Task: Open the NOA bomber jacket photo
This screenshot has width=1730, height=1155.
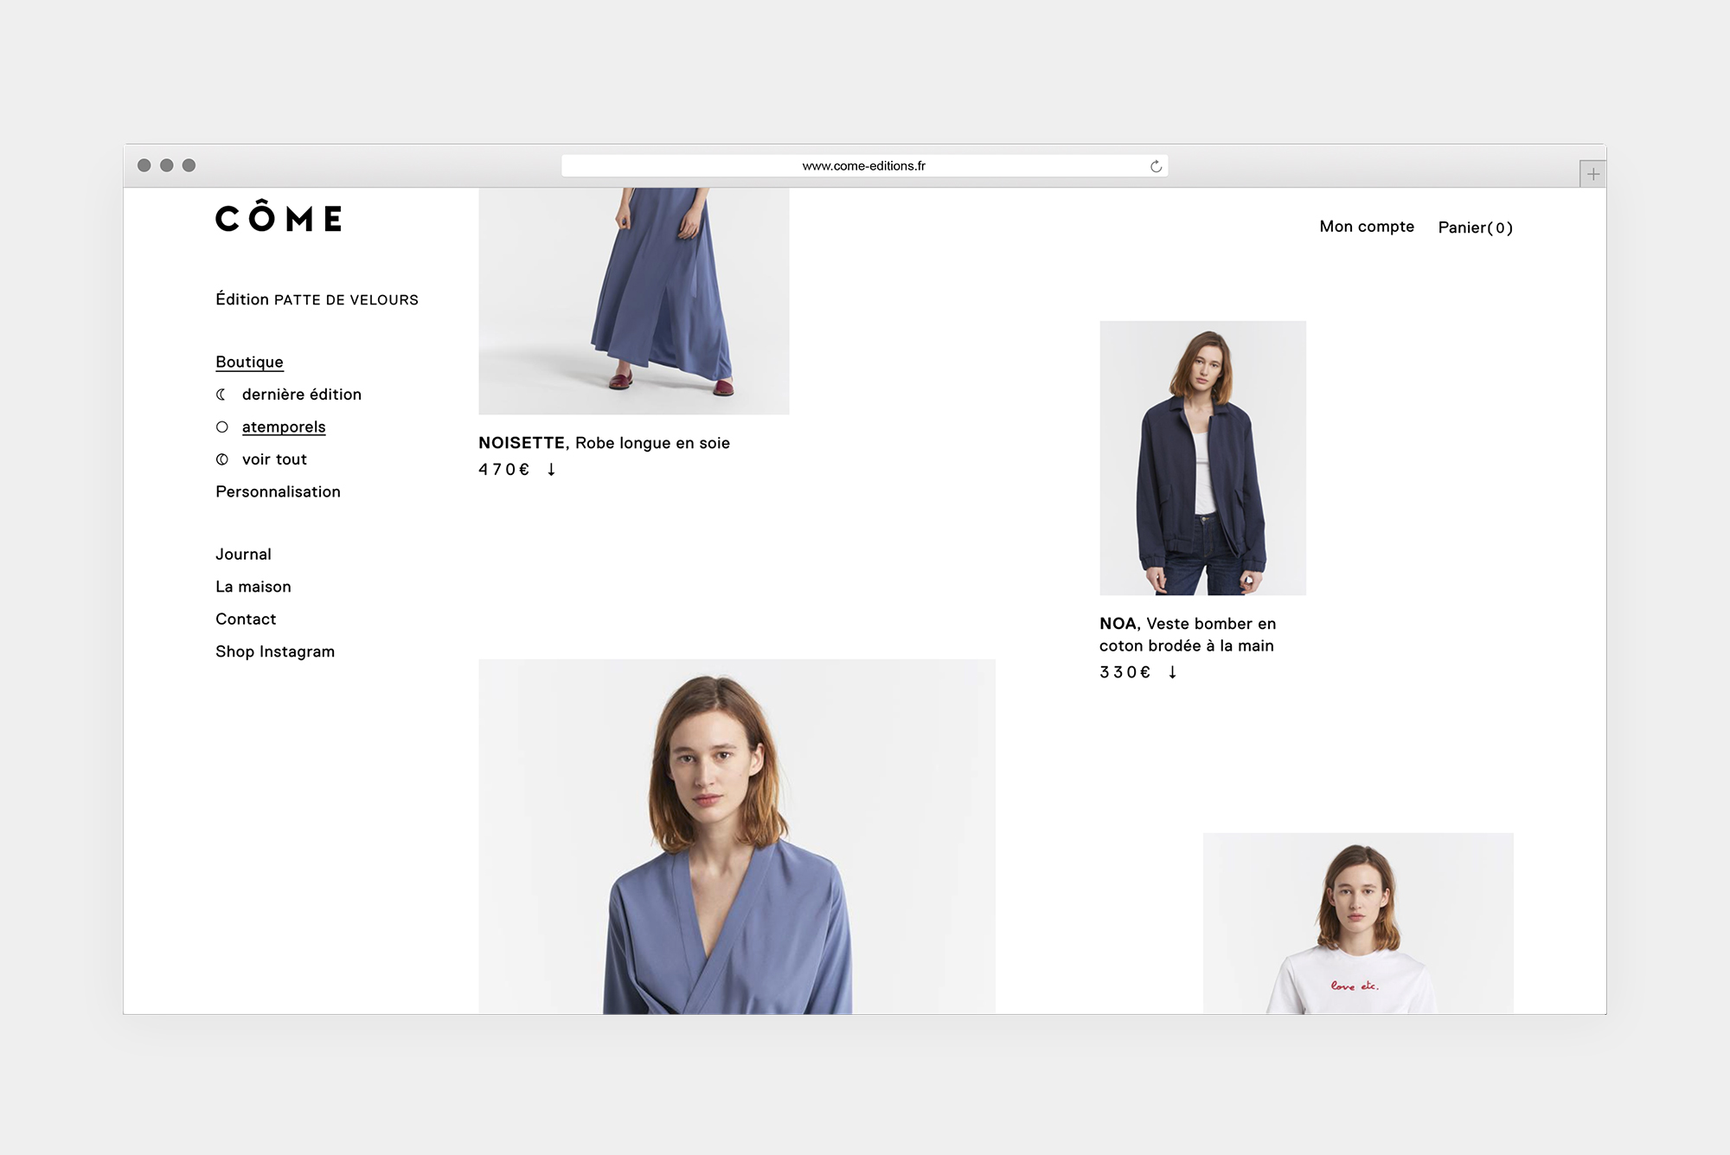Action: click(1202, 458)
